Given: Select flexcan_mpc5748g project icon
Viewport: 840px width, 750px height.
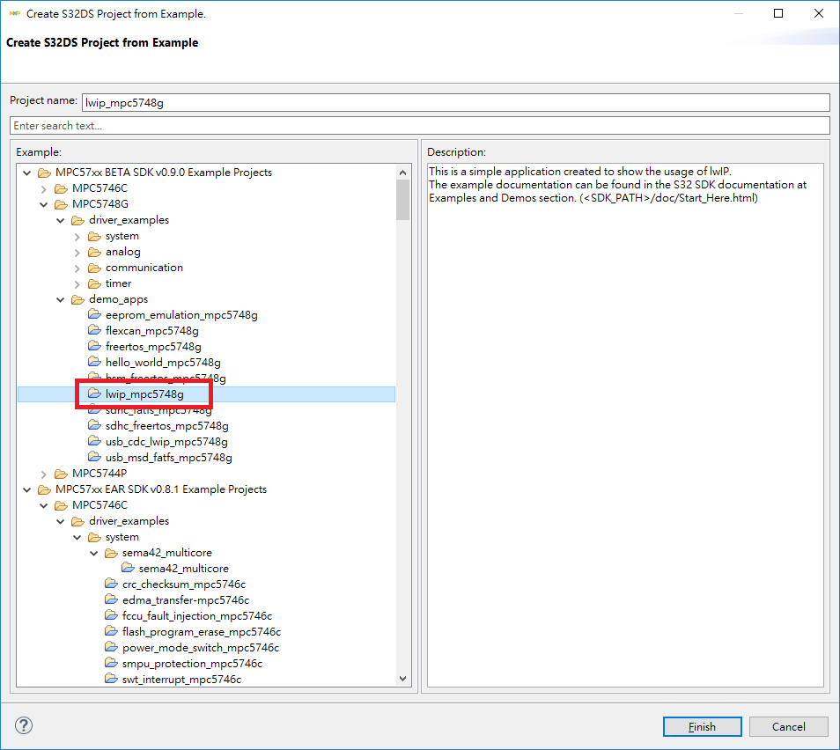Looking at the screenshot, I should click(95, 330).
